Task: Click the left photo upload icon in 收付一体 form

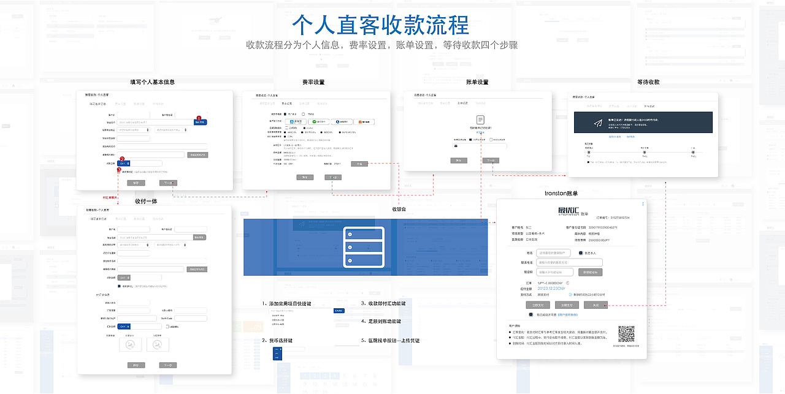Action: [131, 344]
